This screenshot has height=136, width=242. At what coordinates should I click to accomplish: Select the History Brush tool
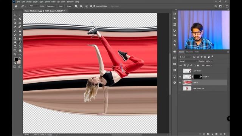[x=15, y=35]
